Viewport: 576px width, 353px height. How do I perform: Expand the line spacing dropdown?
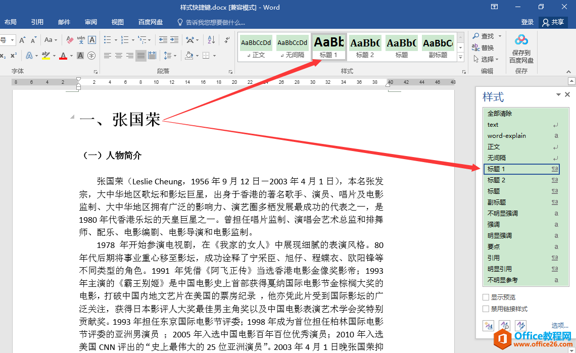[x=174, y=56]
